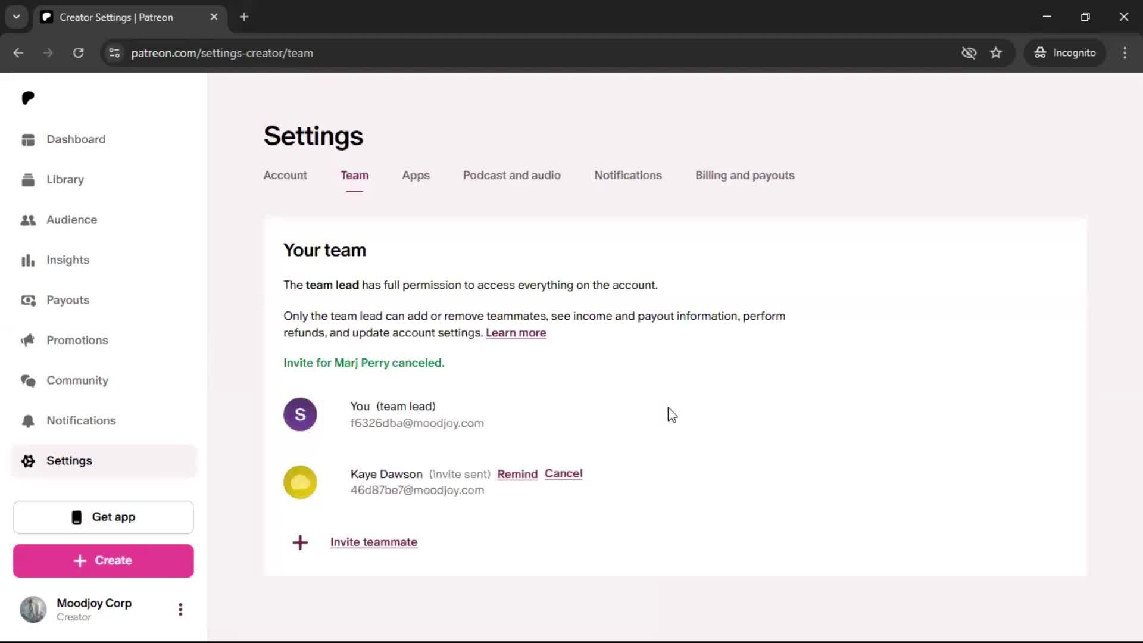Screen dimensions: 1143x643
Task: Open the Insights bar-chart icon
Action: [x=28, y=260]
